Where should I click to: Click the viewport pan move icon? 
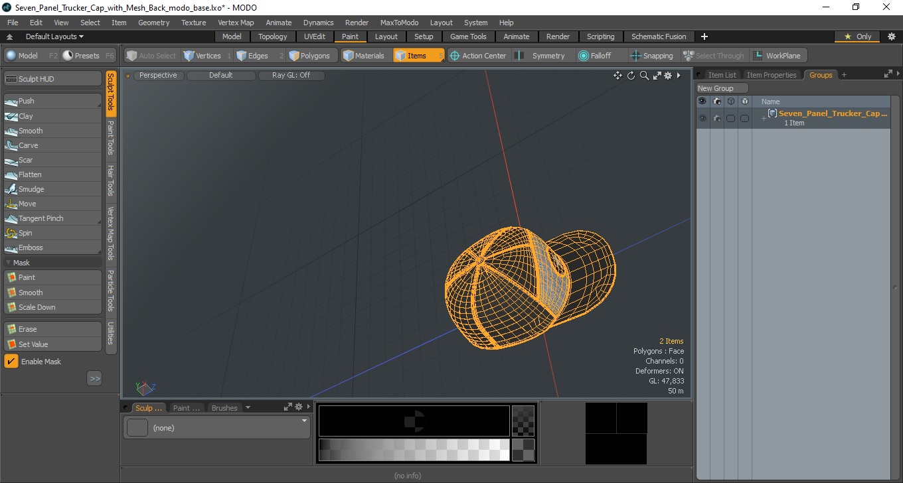coord(617,76)
